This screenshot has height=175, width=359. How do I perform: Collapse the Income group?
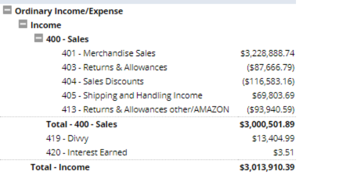(x=23, y=24)
